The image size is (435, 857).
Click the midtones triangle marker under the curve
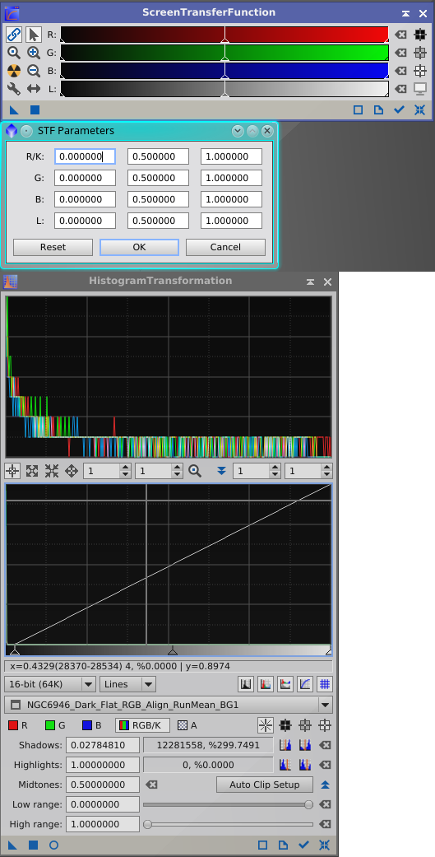[x=173, y=651]
